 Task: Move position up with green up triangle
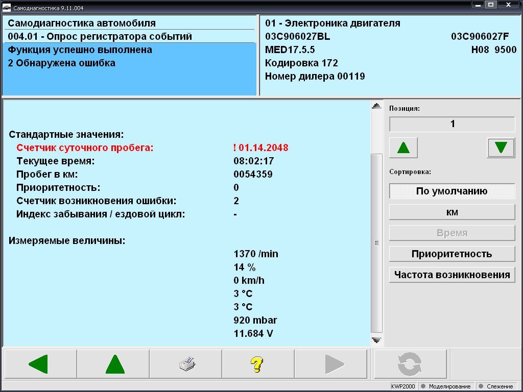tap(403, 148)
